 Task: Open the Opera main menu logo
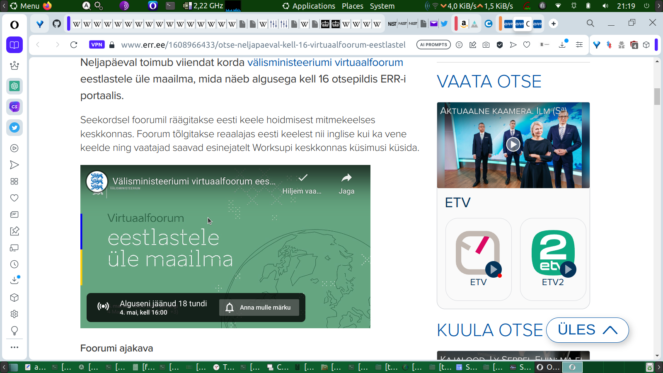pos(15,25)
